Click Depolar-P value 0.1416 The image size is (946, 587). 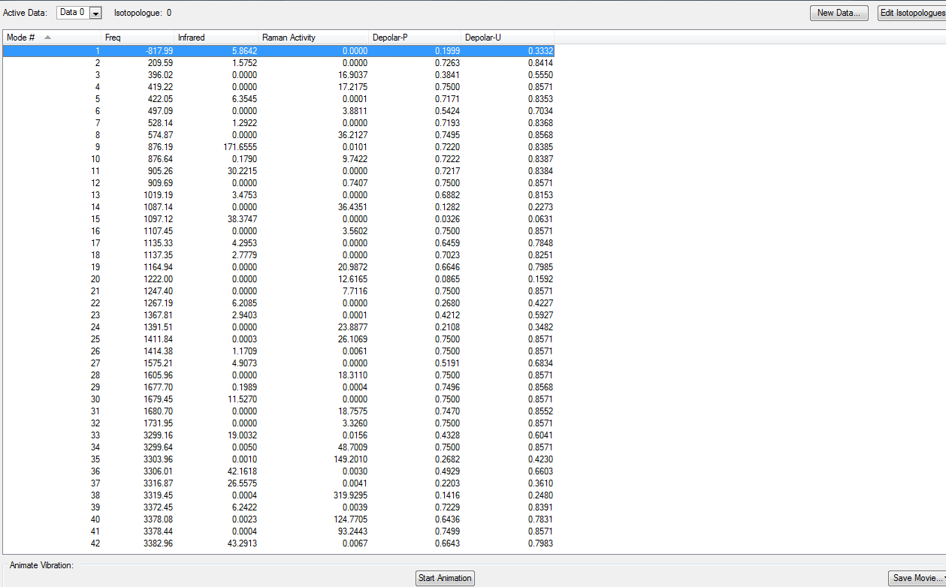click(448, 495)
